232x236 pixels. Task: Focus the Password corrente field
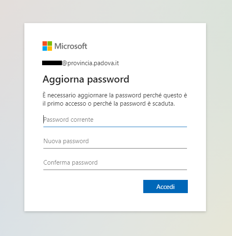point(115,120)
